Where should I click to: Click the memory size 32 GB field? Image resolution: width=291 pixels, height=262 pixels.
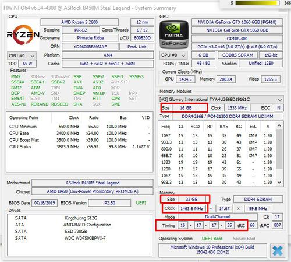[x=191, y=199]
